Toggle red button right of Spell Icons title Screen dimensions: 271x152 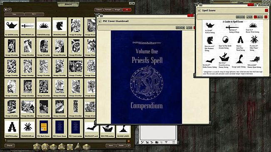click(266, 10)
